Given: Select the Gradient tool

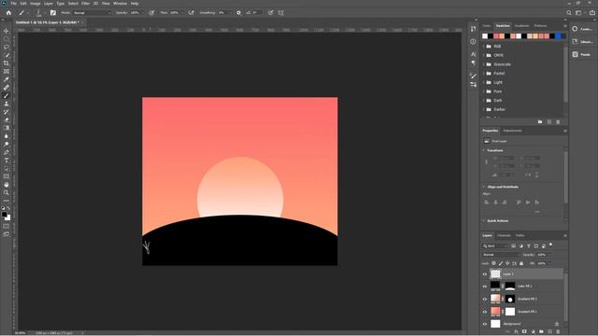Looking at the screenshot, I should pos(7,128).
